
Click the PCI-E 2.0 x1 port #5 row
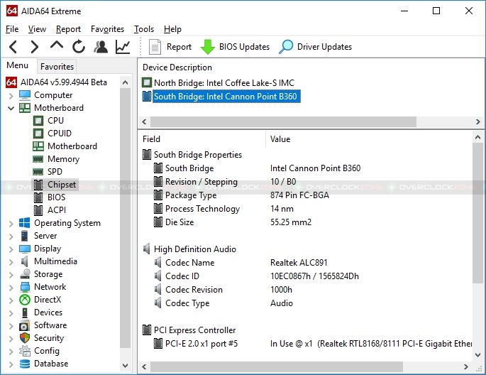click(x=305, y=344)
